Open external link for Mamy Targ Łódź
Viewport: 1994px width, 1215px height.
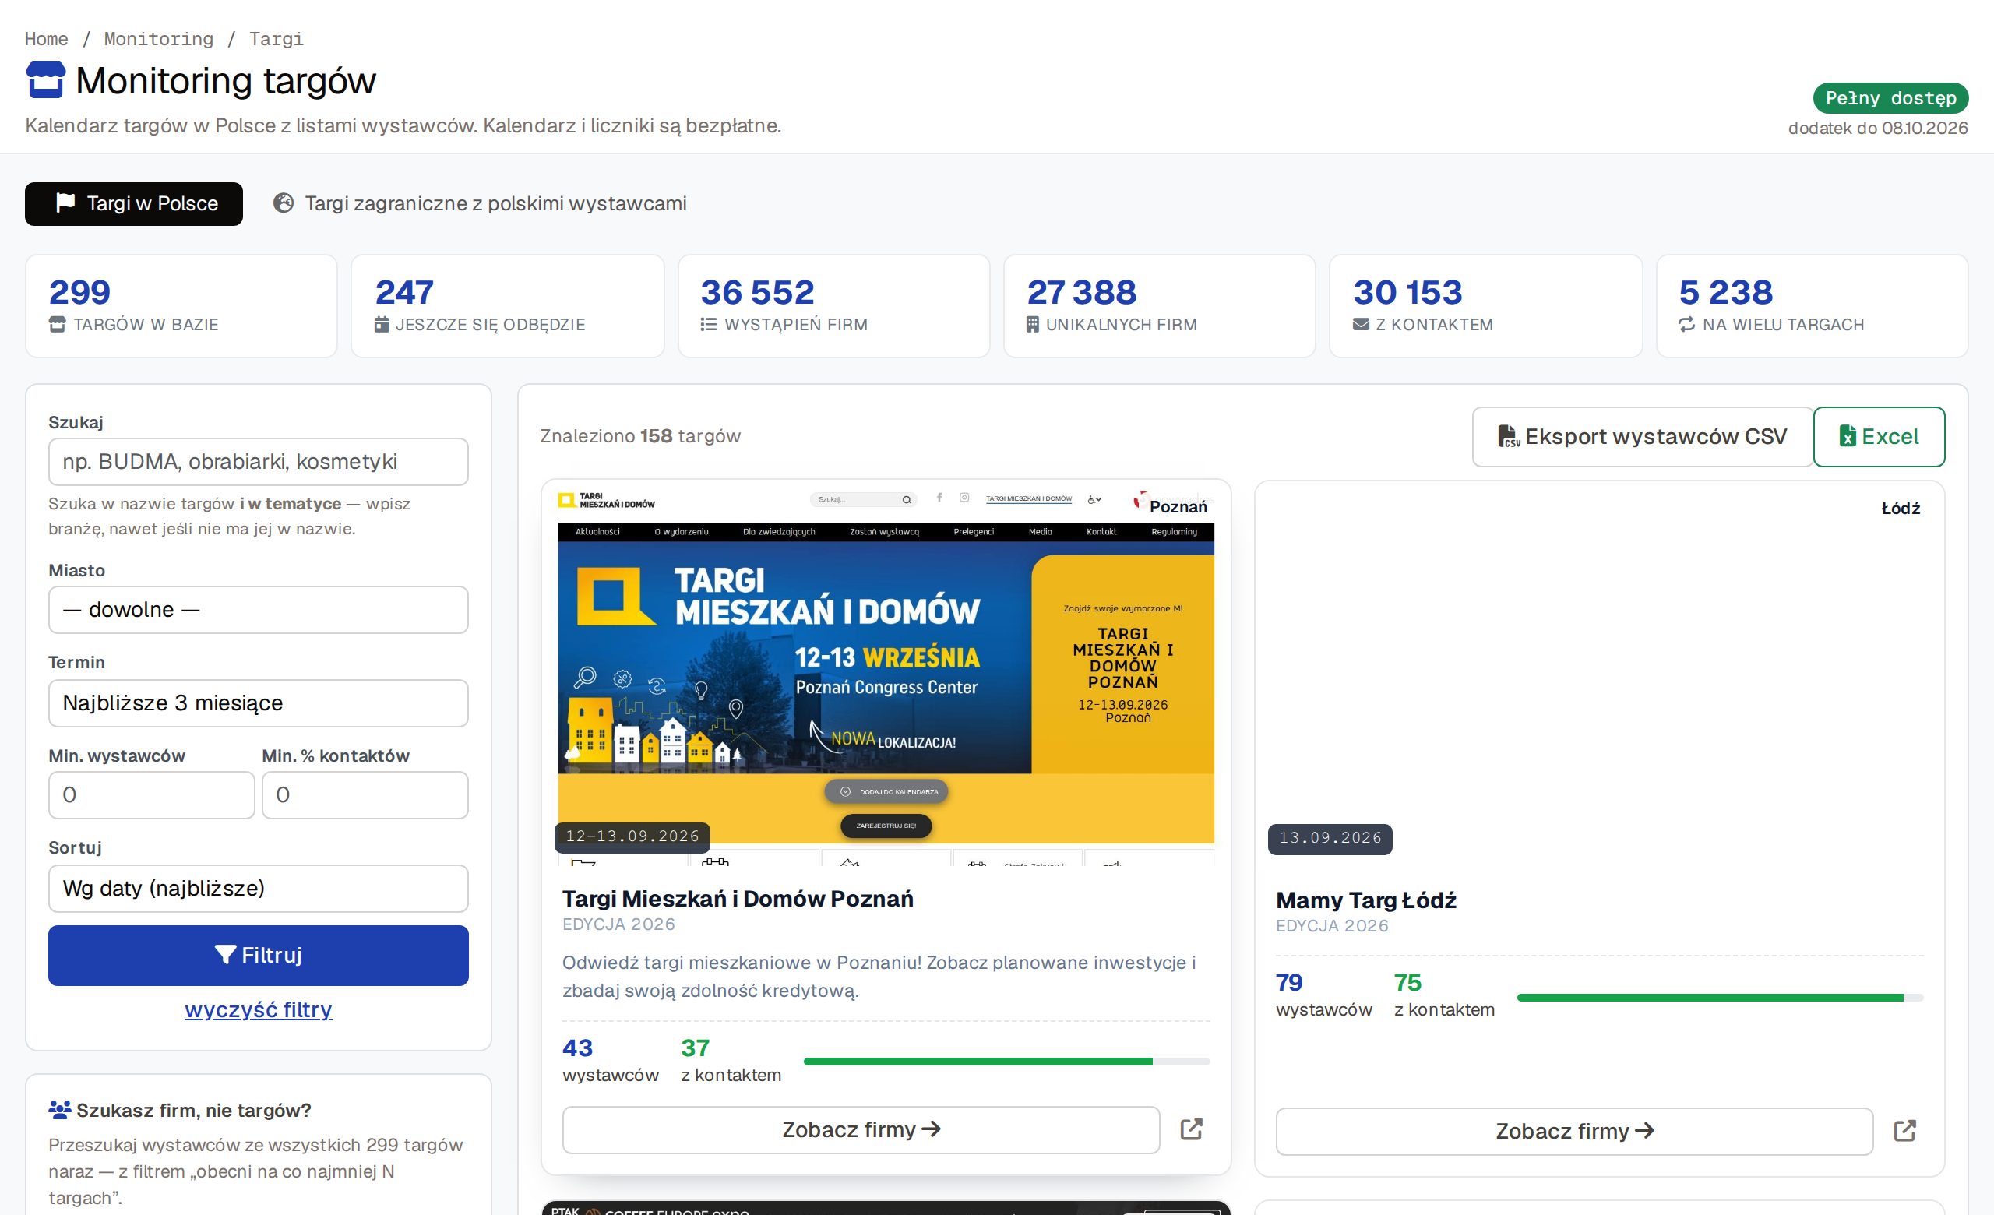1905,1131
